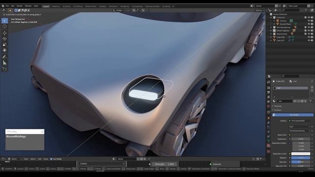Screen dimensions: 315x177
Task: Open the Physics properties tab
Action: coord(269,132)
